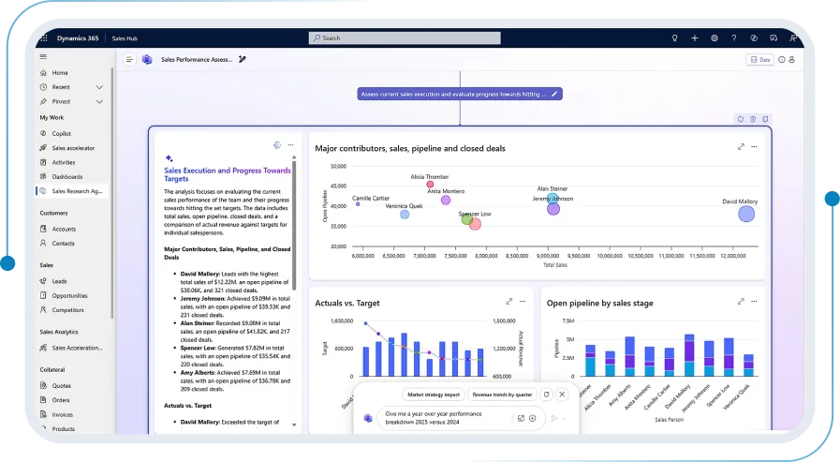Click the add plus circle inside chat input

pyautogui.click(x=533, y=418)
